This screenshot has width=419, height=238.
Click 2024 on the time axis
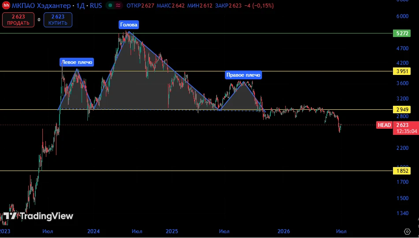tap(94, 231)
